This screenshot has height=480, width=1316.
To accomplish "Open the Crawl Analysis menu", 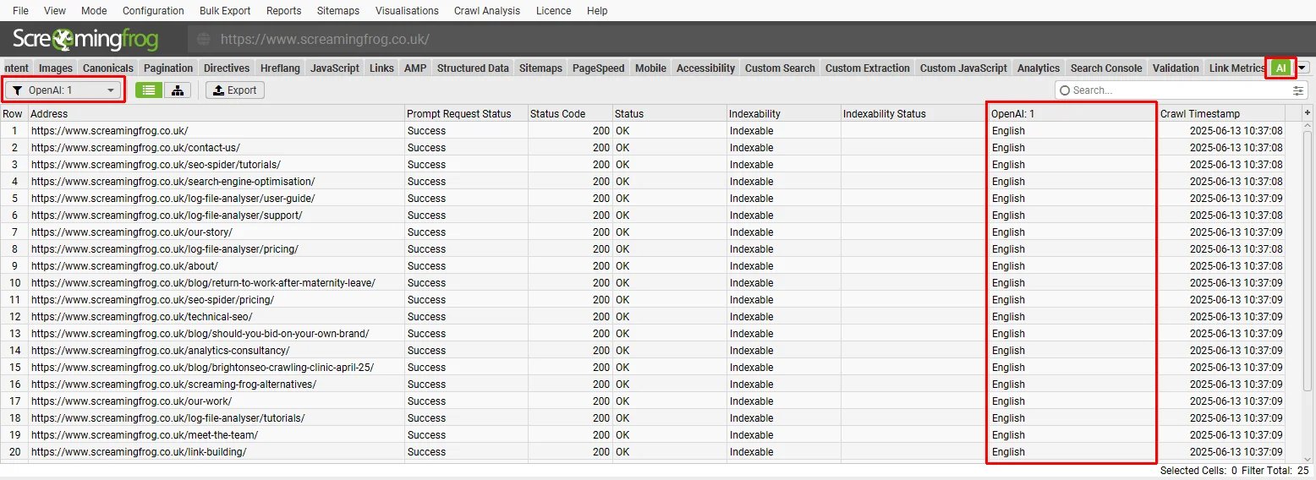I will (x=487, y=11).
